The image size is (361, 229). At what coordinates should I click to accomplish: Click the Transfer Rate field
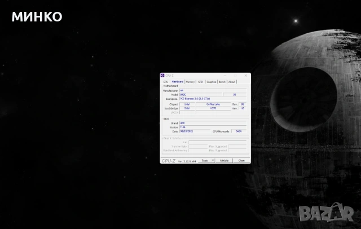198,147
